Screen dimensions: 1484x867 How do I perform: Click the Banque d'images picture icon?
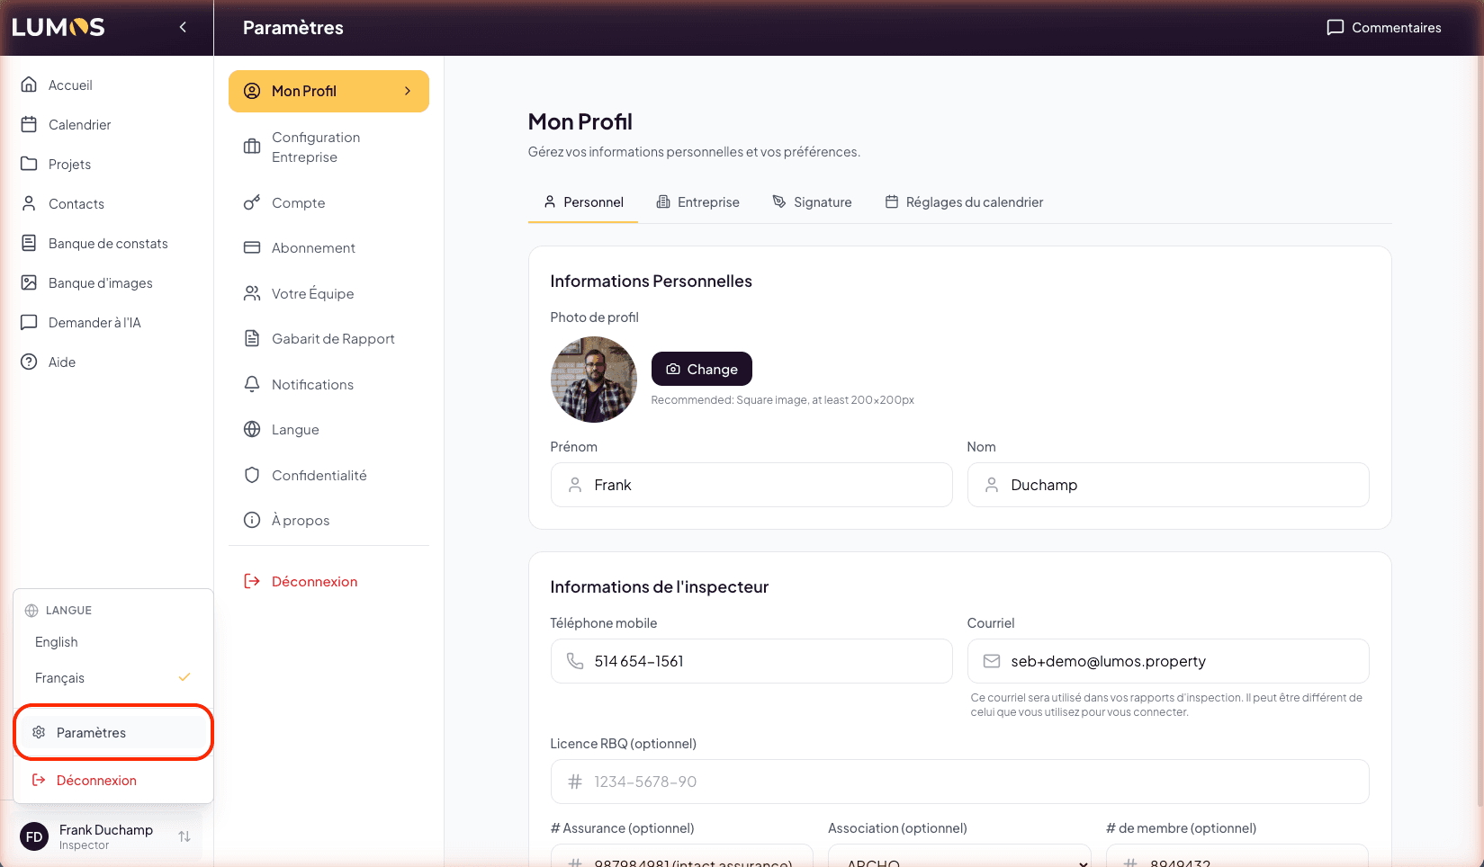pos(29,282)
